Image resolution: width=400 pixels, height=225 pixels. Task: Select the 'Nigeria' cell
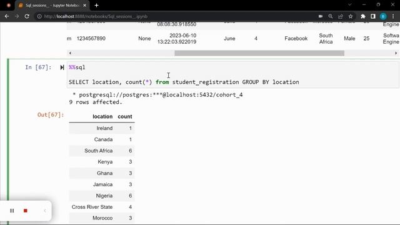tap(104, 196)
